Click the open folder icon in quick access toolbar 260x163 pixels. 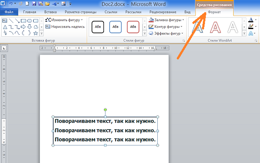47,3
